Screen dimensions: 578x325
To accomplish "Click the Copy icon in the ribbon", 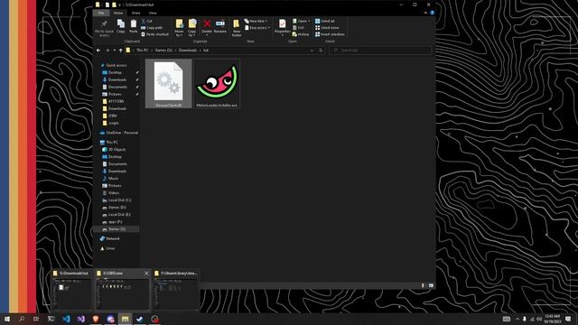I will tap(121, 24).
